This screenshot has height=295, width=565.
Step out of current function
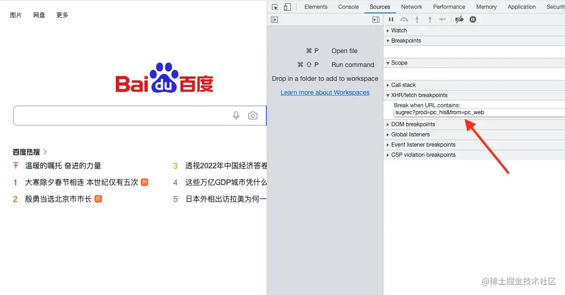[430, 19]
